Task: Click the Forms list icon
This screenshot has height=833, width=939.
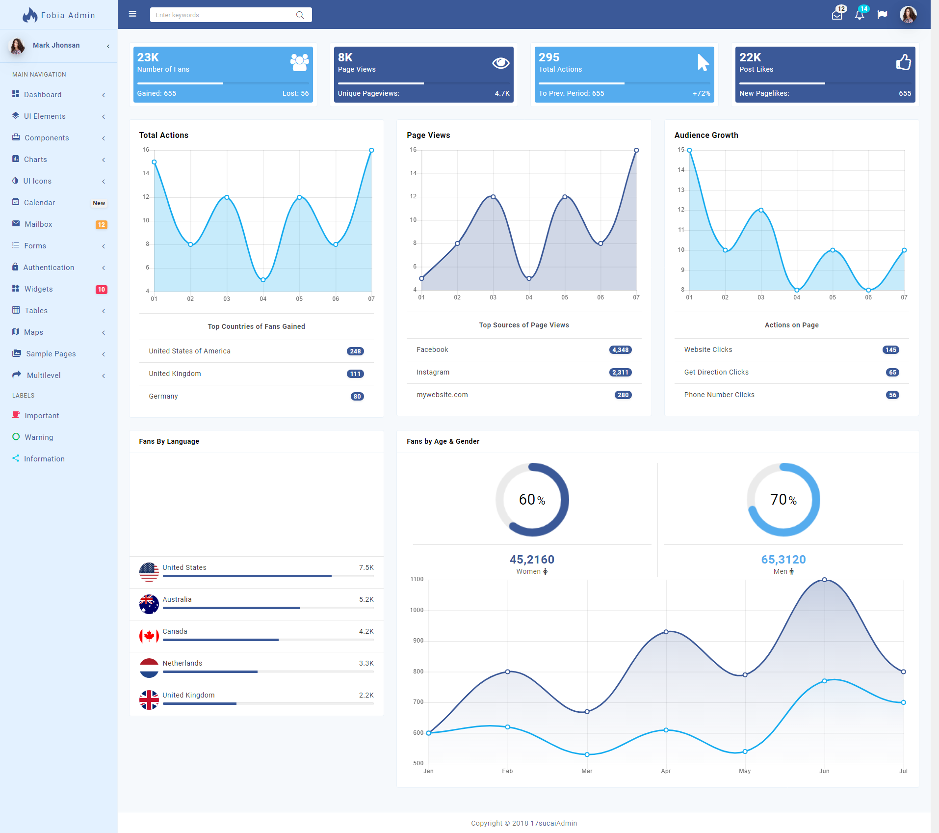Action: pos(16,245)
